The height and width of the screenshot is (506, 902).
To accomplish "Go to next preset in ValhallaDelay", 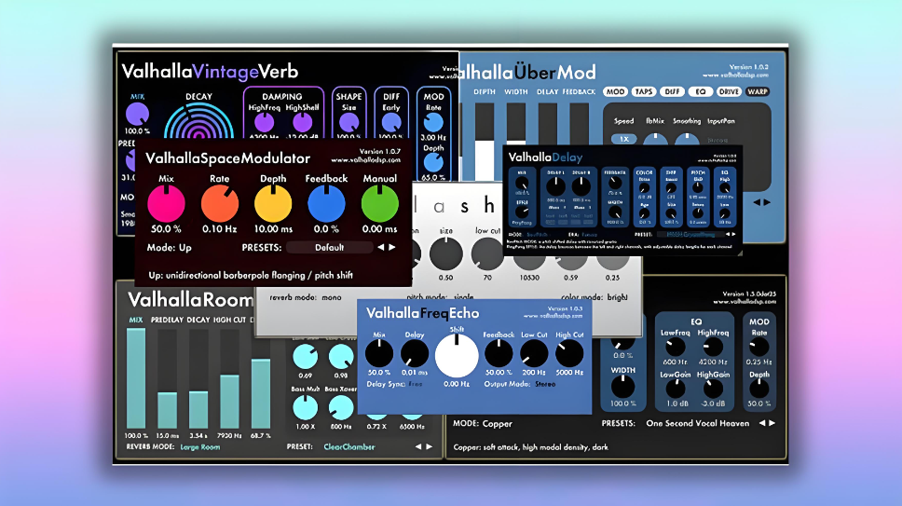I will (733, 234).
